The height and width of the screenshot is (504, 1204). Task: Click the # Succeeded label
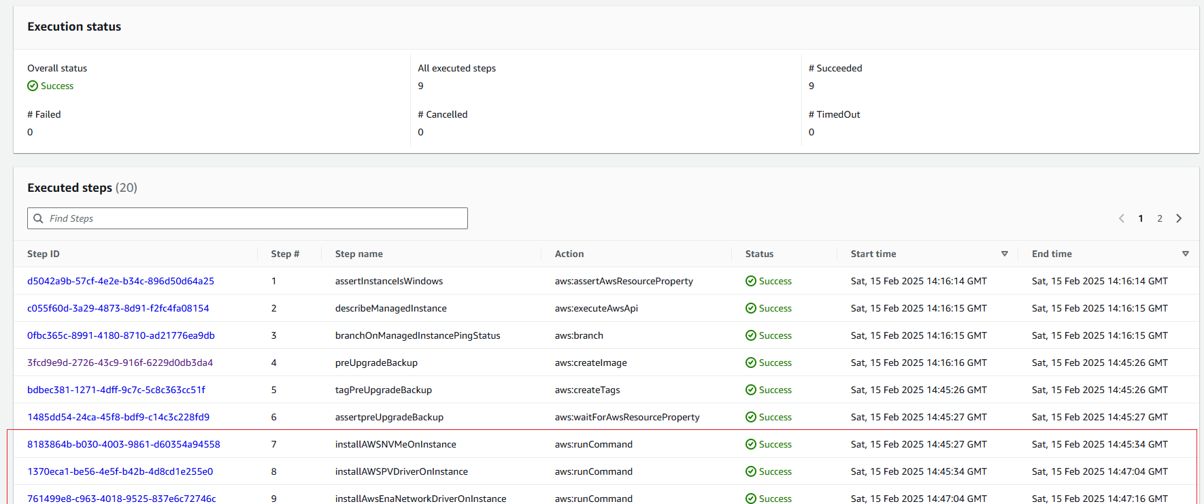[x=835, y=68]
